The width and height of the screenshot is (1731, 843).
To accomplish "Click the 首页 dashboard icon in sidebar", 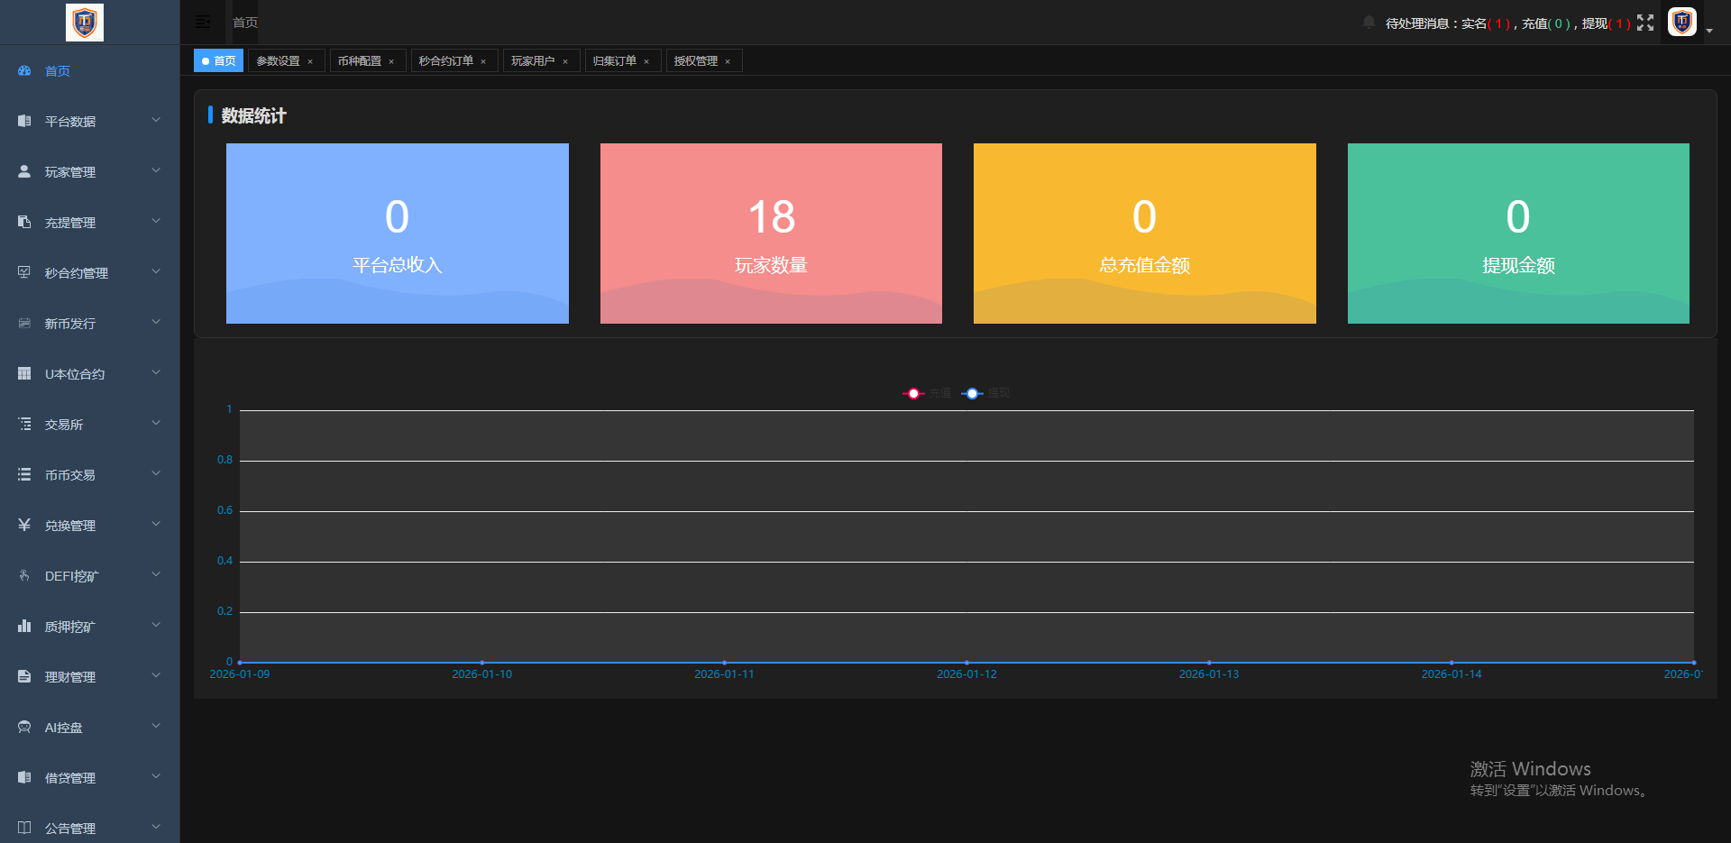I will [24, 70].
